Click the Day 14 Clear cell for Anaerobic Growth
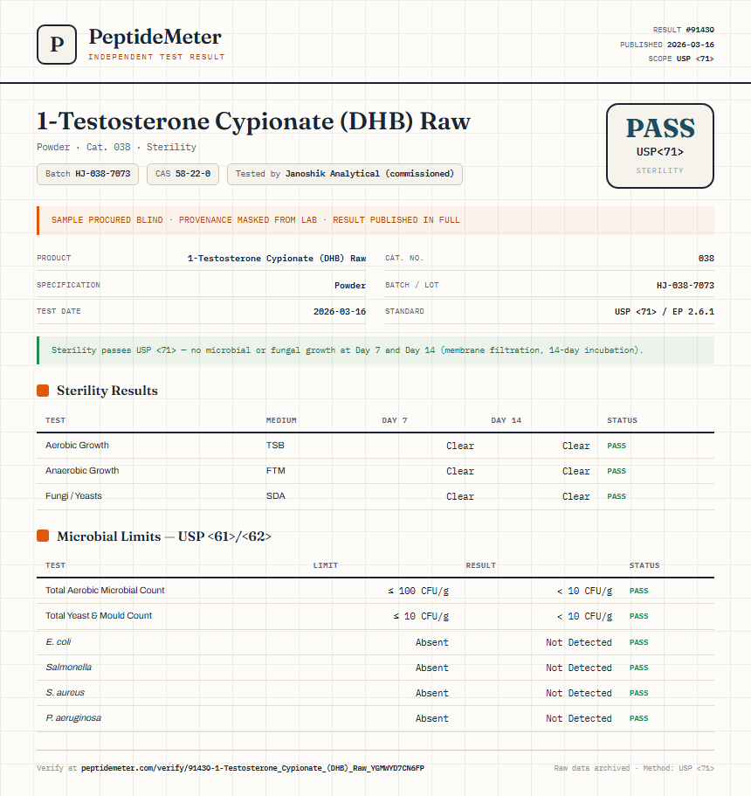Viewport: 751px width, 796px height. (x=576, y=471)
